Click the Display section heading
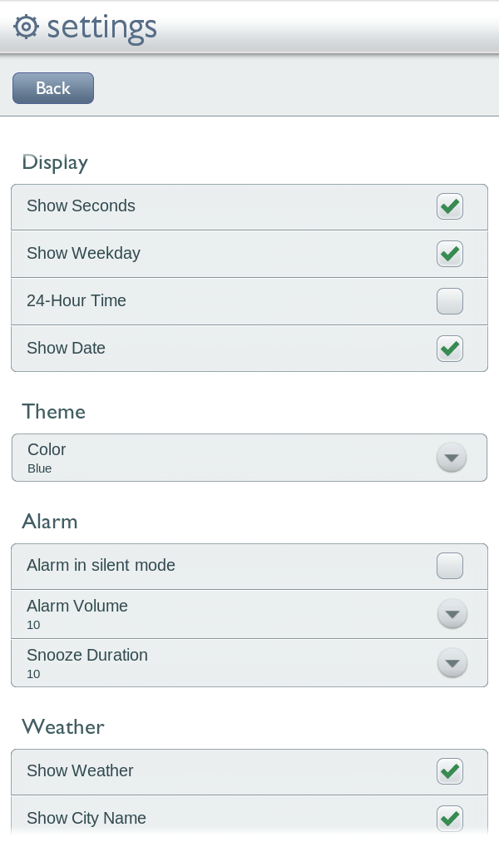The width and height of the screenshot is (499, 852). (x=55, y=162)
